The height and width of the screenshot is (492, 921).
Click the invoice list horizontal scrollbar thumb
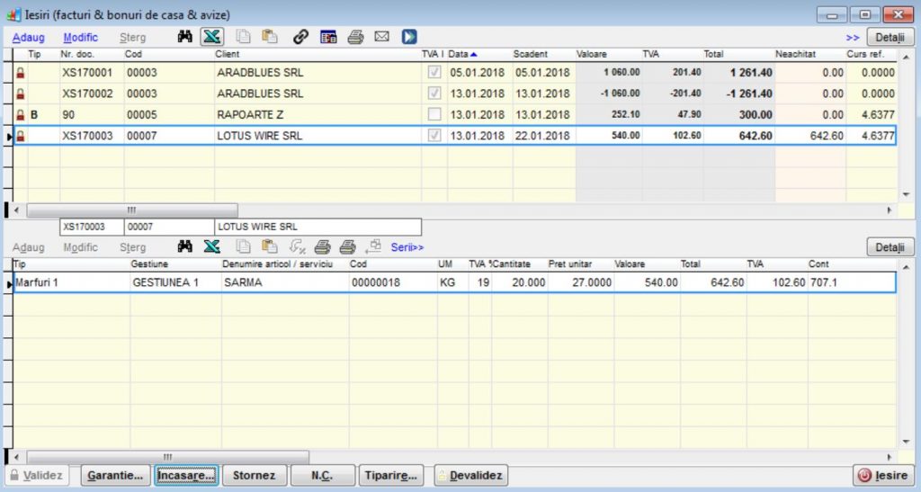click(x=131, y=210)
